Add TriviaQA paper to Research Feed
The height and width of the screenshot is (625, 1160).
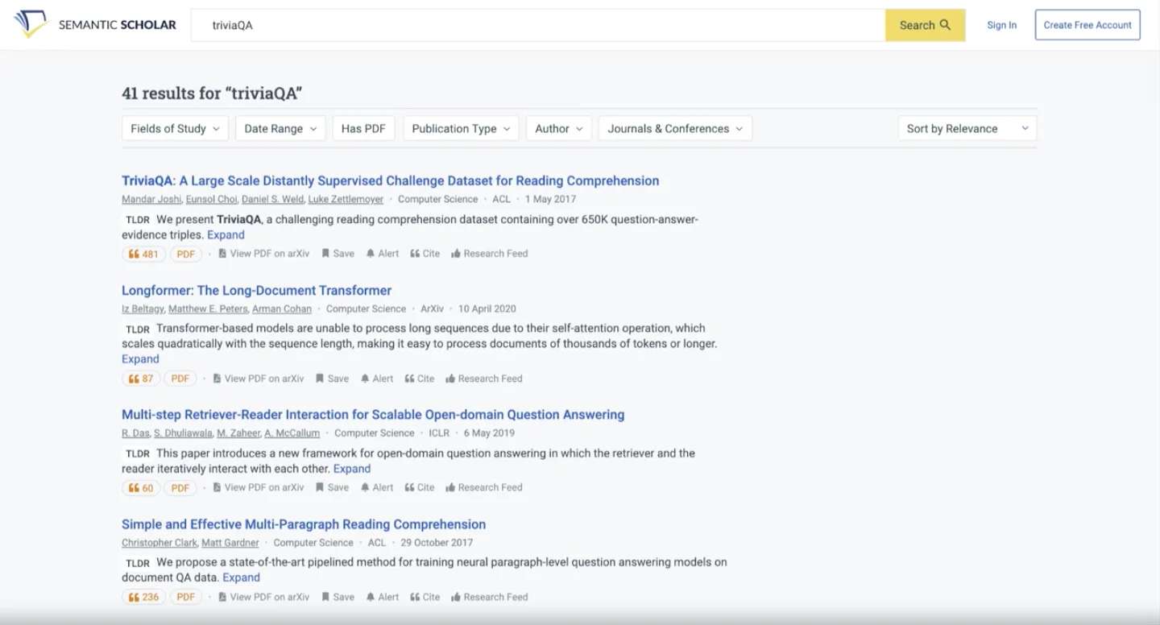click(490, 254)
